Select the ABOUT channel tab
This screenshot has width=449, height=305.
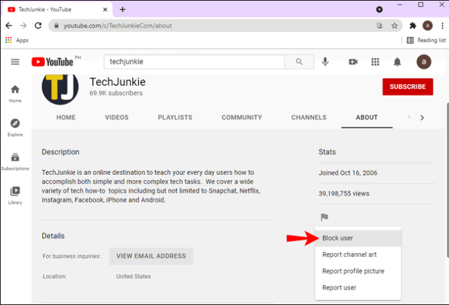click(367, 117)
